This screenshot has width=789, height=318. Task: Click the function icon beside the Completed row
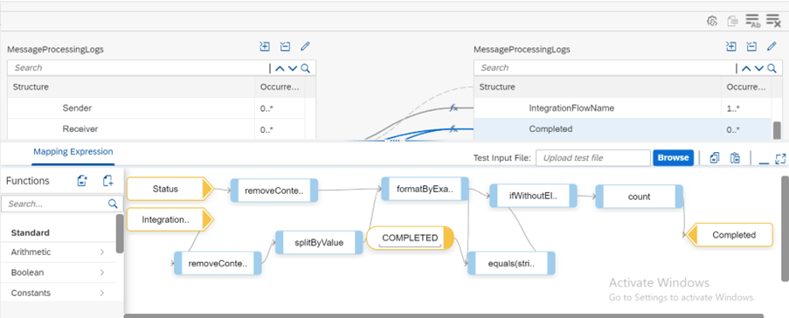coord(453,129)
